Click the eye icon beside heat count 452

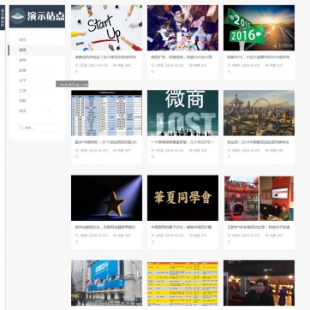pos(267,235)
